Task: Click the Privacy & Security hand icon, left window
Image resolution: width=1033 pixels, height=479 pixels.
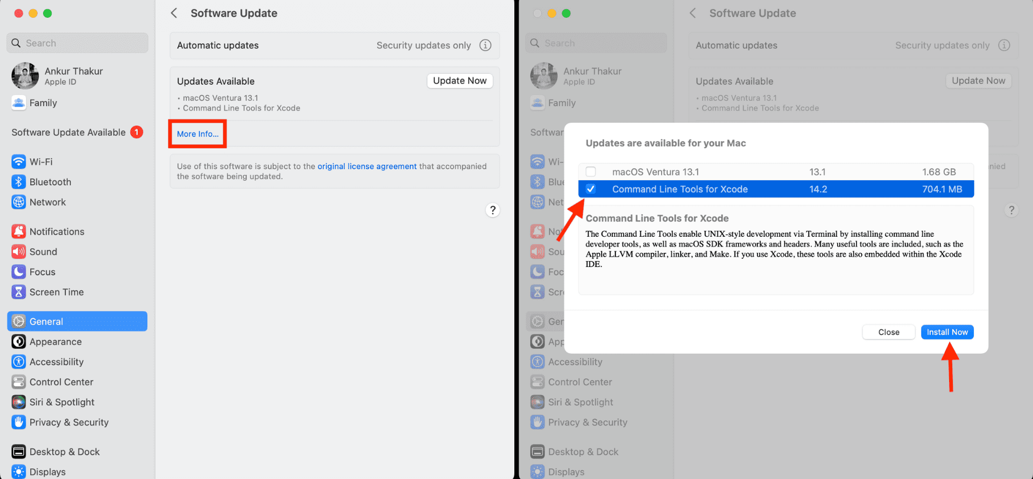Action: pos(18,422)
